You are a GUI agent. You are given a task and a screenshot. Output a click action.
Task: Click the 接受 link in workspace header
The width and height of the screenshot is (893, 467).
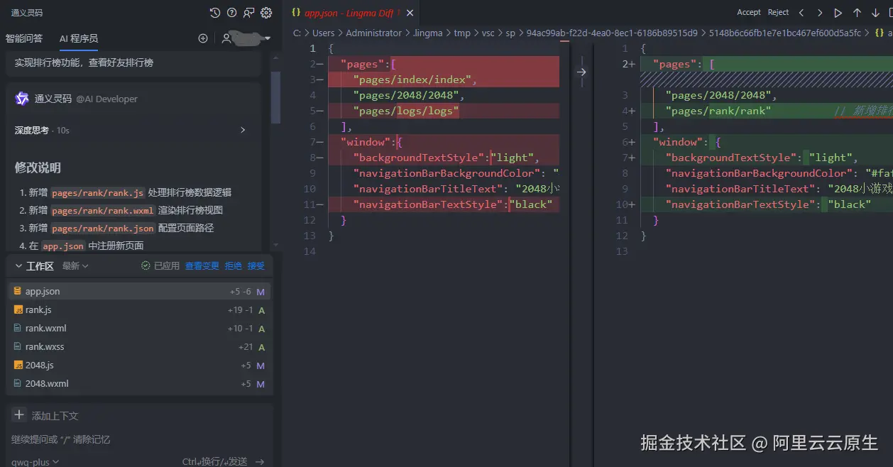click(x=256, y=265)
